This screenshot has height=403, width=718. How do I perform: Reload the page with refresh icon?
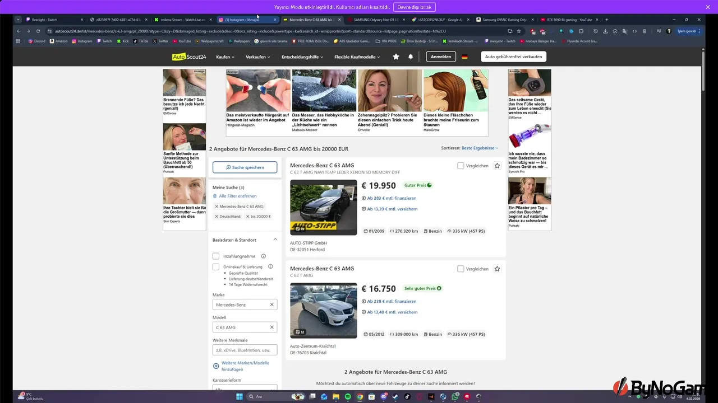pos(38,31)
